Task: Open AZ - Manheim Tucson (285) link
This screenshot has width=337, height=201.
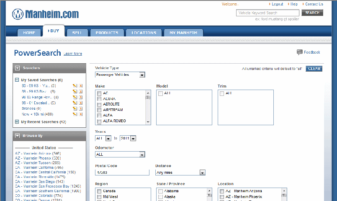Action: click(38, 163)
